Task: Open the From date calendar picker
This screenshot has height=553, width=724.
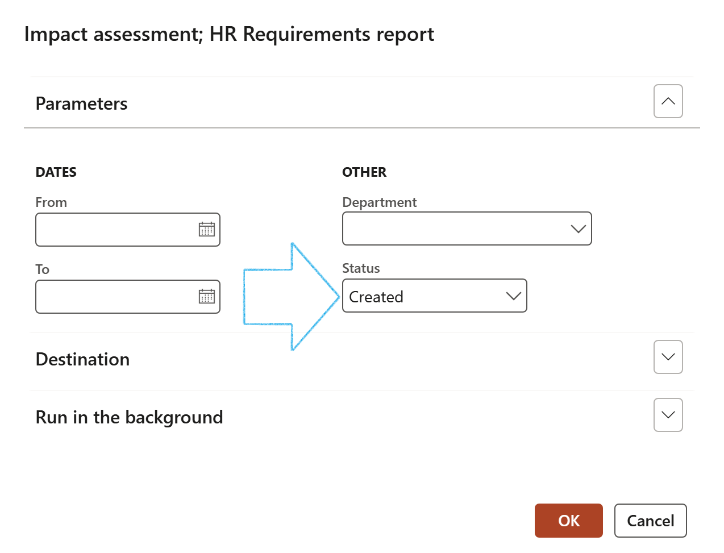Action: 206,230
